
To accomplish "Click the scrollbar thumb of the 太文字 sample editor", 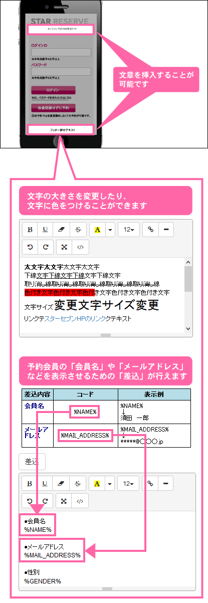I will pyautogui.click(x=188, y=279).
